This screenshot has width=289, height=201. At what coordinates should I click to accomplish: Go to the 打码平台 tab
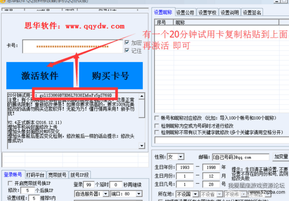pyautogui.click(x=35, y=174)
